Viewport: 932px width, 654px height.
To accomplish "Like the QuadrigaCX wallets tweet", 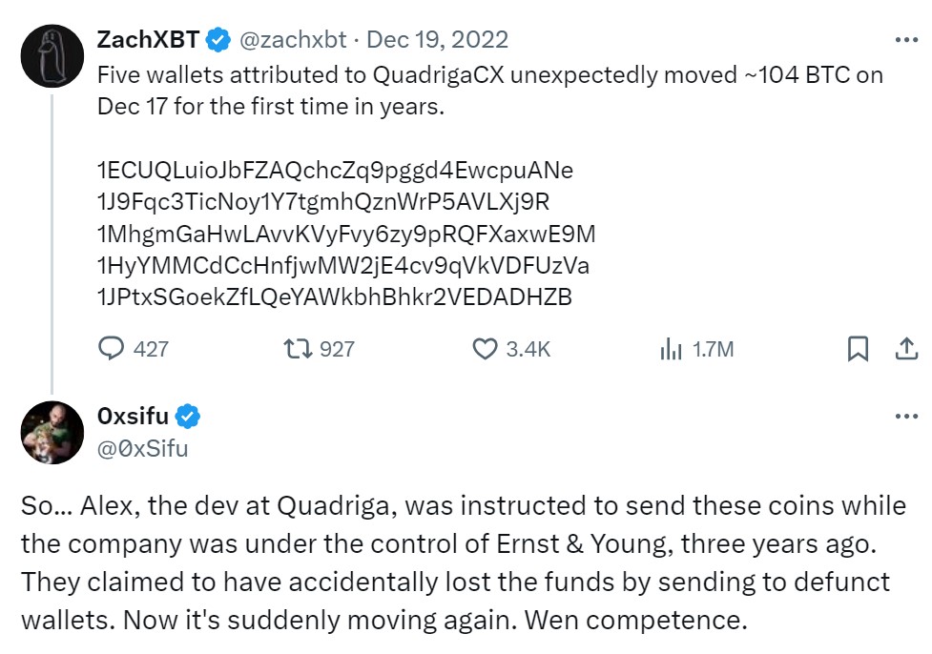I will (485, 349).
